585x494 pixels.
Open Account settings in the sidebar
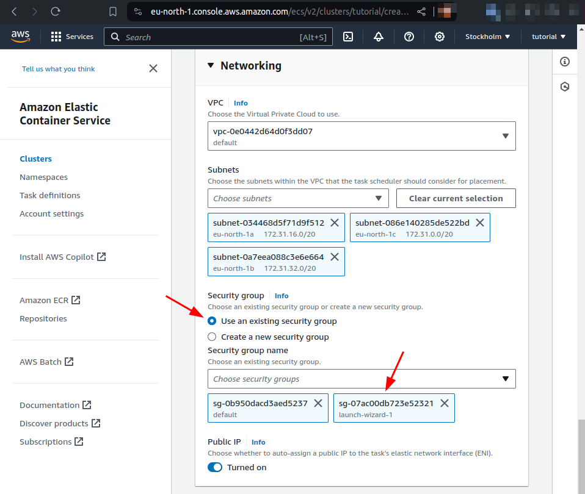[51, 214]
